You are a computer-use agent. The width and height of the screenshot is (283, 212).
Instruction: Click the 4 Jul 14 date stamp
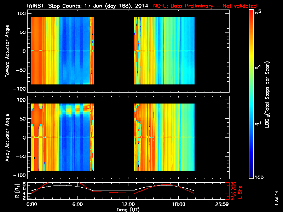(x=276, y=196)
